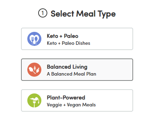
Task: Click the "Veggie + Vegan Meals" subtitle
Action: 71,105
